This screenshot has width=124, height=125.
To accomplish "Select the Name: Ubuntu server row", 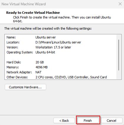I will [x=60, y=37].
